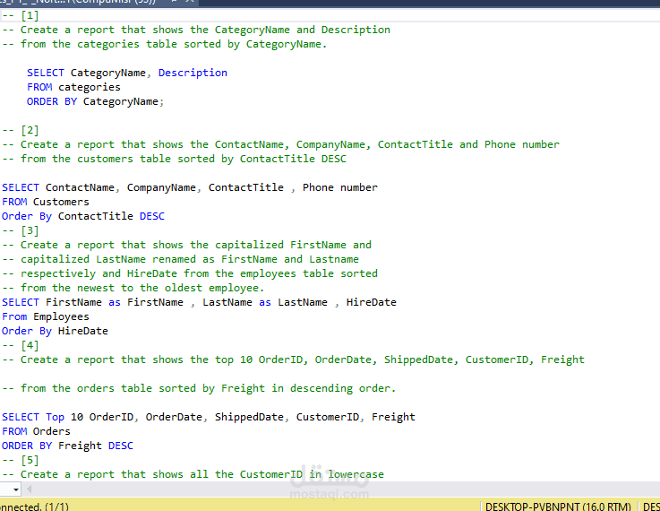Click the 'Order By HireDate' line
Image resolution: width=660 pixels, height=511 pixels.
coord(55,331)
